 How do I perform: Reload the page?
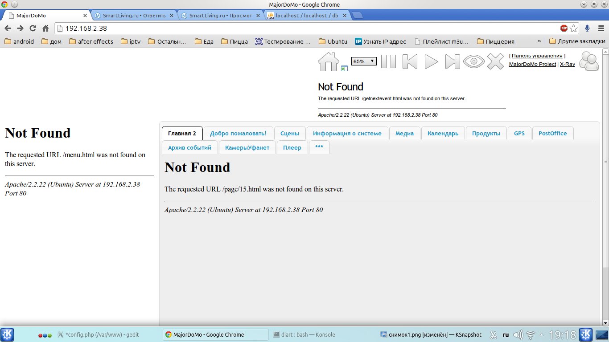point(33,28)
